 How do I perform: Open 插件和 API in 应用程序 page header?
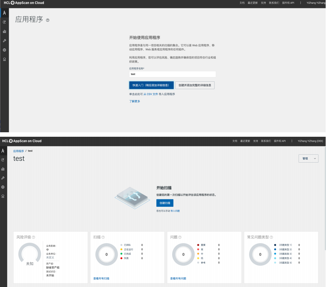point(288,3)
